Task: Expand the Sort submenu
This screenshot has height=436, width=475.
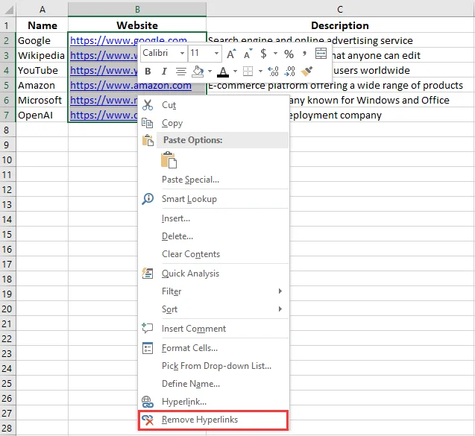Action: pos(213,309)
